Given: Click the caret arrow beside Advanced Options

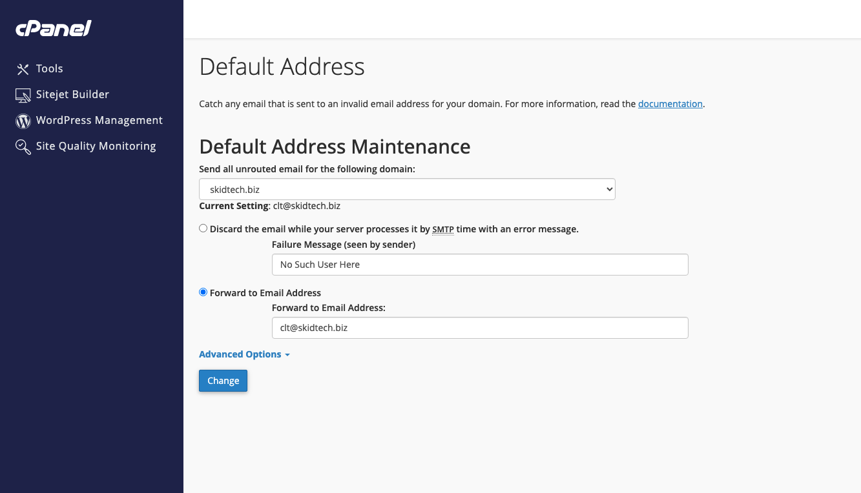Looking at the screenshot, I should coord(287,355).
